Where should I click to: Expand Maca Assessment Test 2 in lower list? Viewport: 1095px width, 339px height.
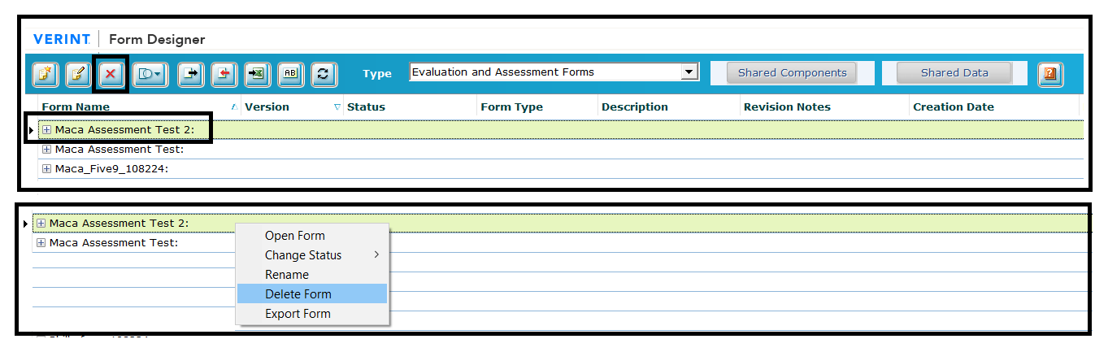(x=41, y=224)
